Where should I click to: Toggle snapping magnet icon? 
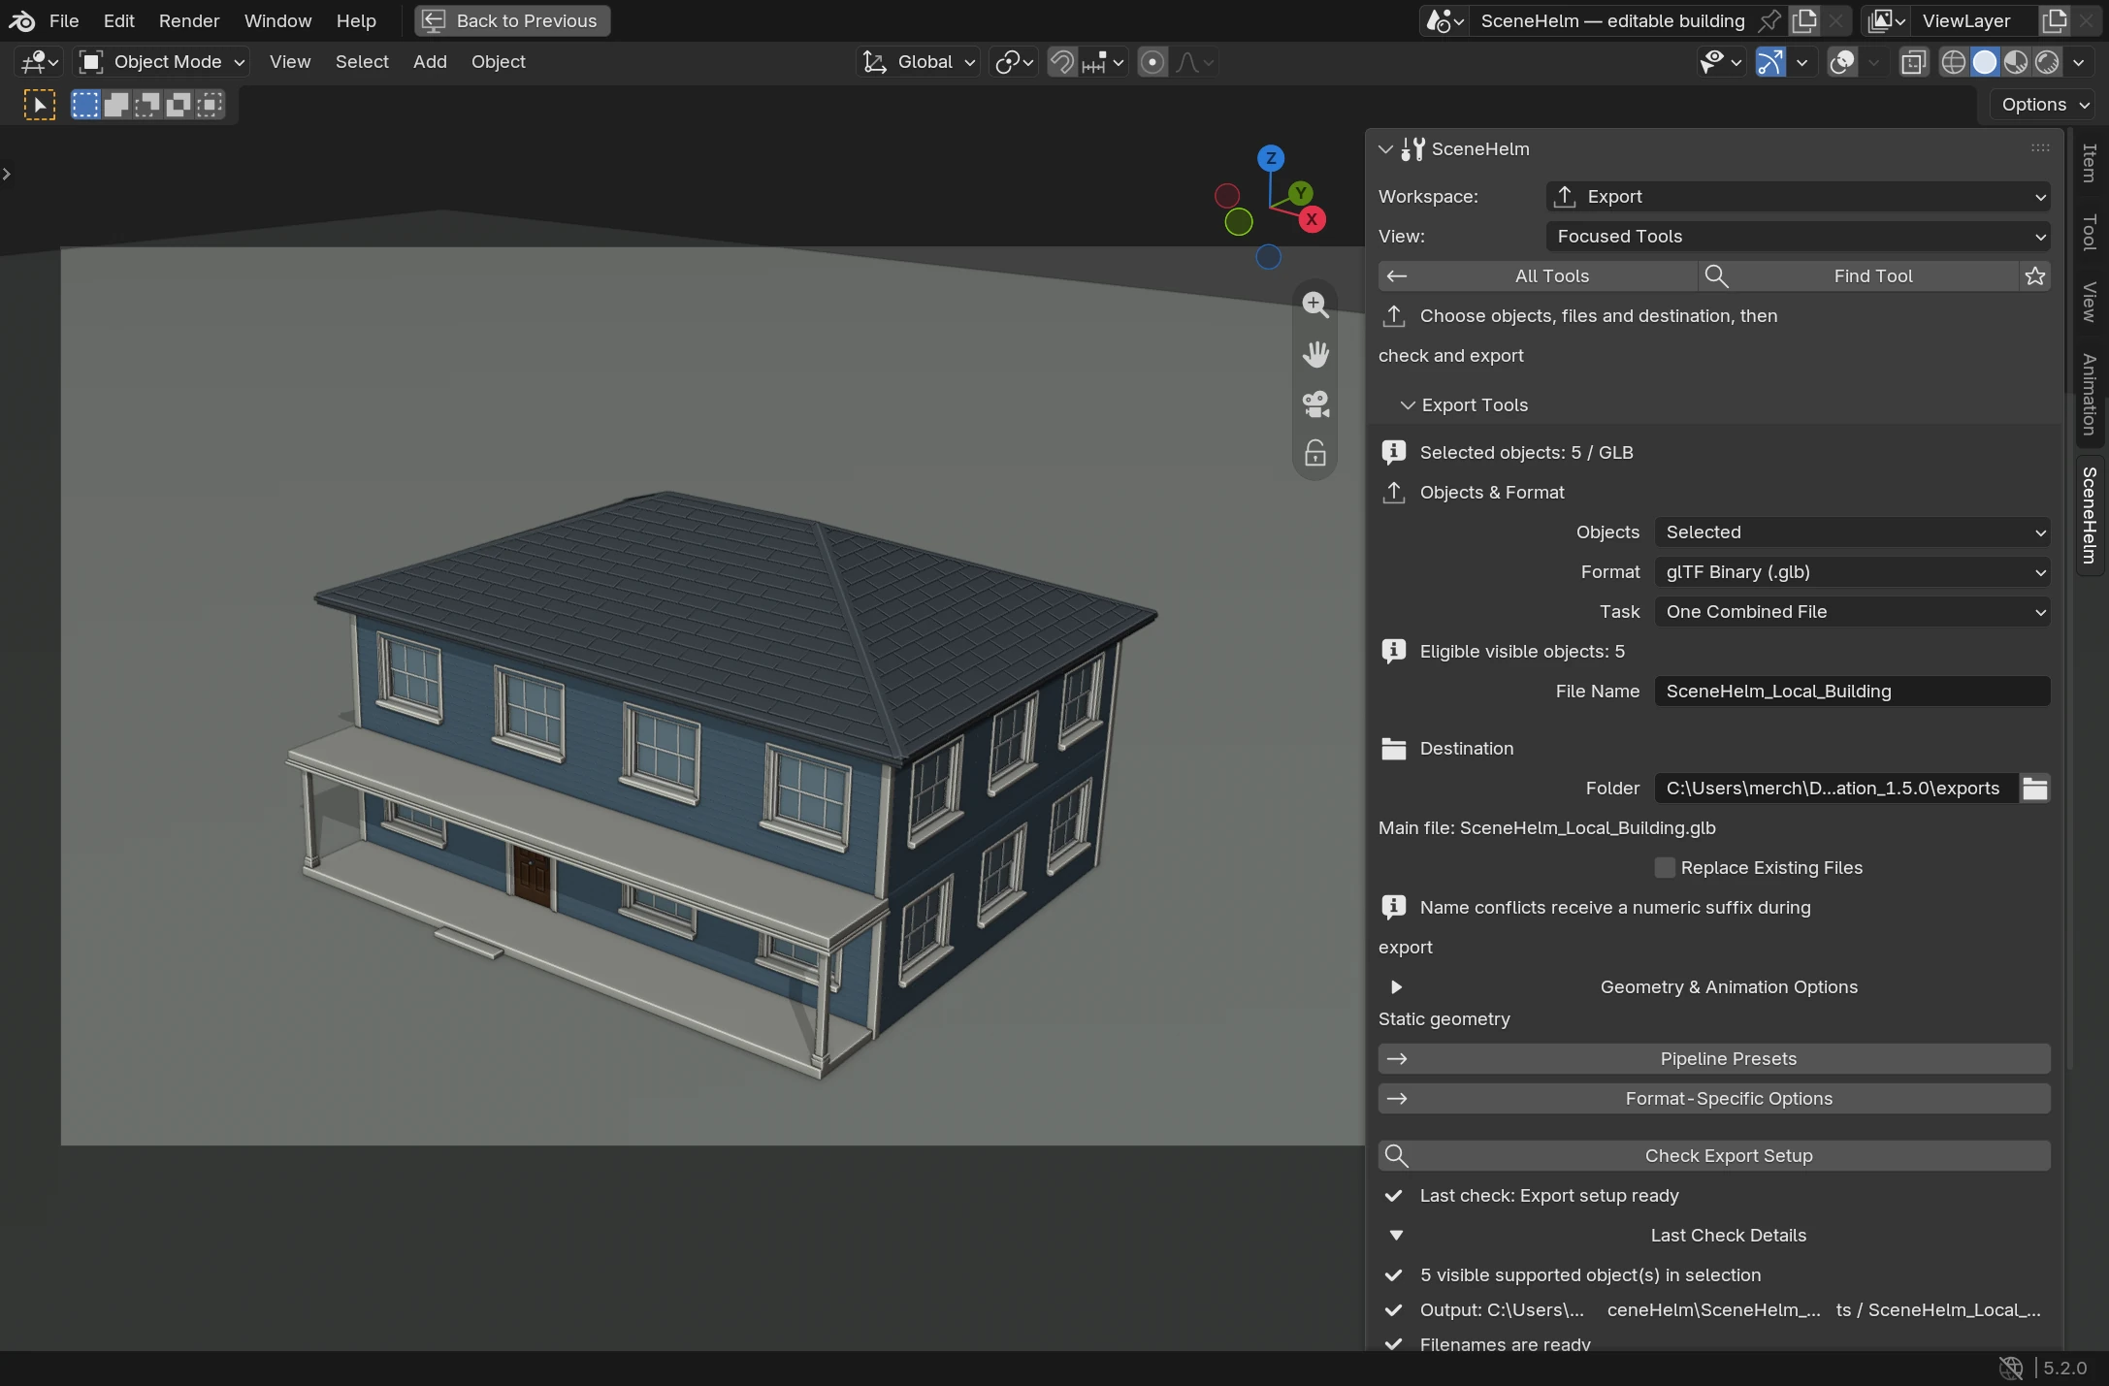[x=1062, y=62]
